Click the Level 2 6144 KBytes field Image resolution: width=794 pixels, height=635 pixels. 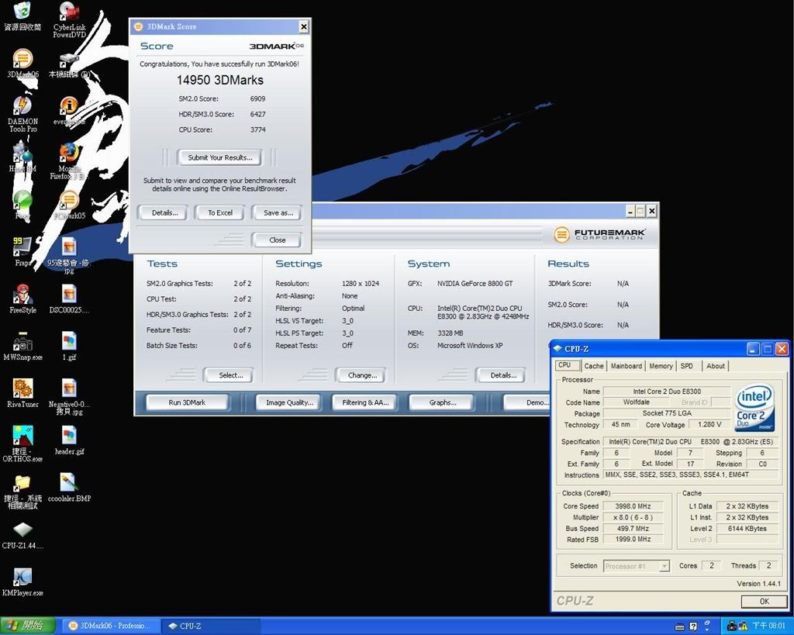(x=747, y=528)
